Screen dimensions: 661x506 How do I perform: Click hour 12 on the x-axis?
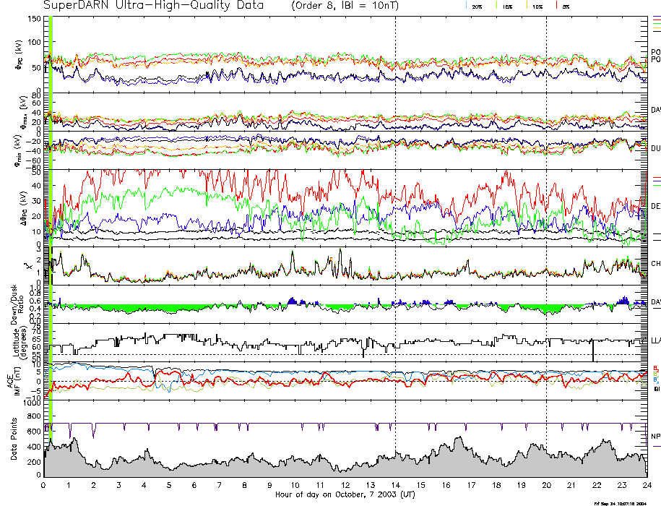(x=345, y=485)
